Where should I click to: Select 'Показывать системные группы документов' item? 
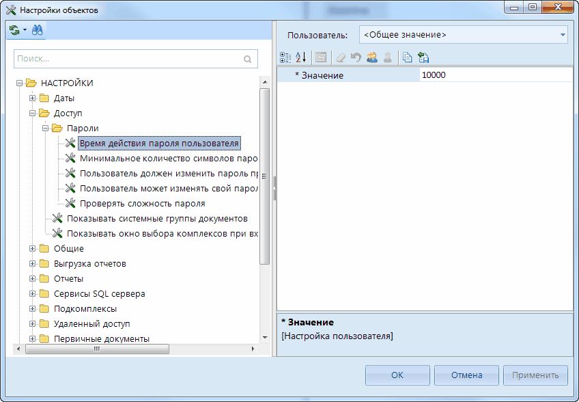coord(156,219)
